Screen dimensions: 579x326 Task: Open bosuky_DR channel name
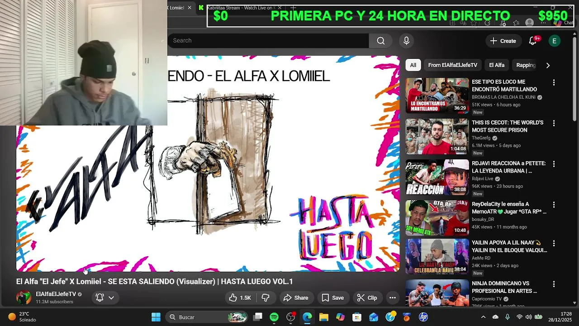tap(483, 220)
